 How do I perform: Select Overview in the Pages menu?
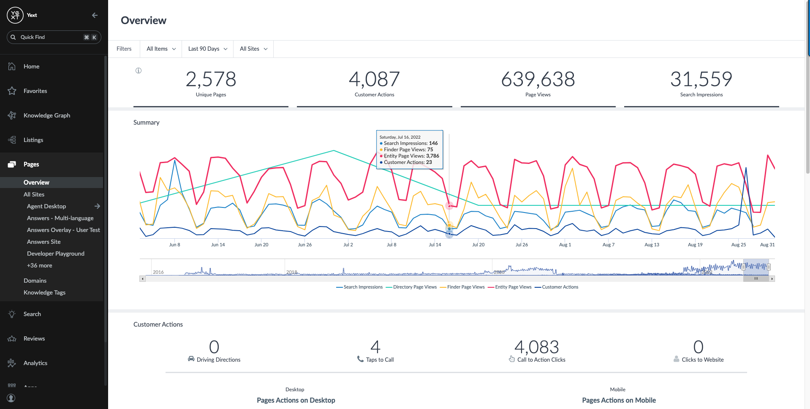[x=36, y=182]
